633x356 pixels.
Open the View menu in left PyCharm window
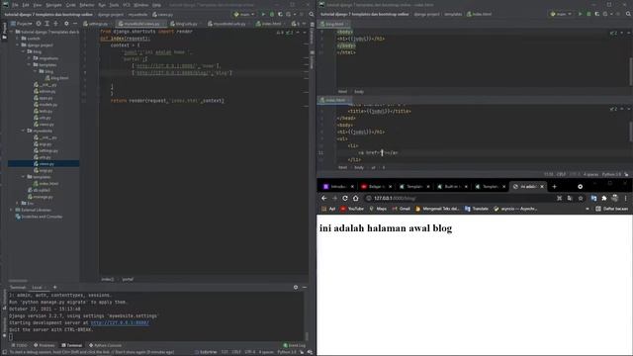[x=38, y=5]
